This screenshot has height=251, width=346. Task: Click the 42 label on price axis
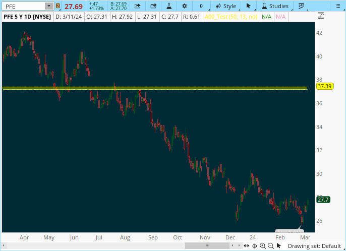[x=319, y=33]
